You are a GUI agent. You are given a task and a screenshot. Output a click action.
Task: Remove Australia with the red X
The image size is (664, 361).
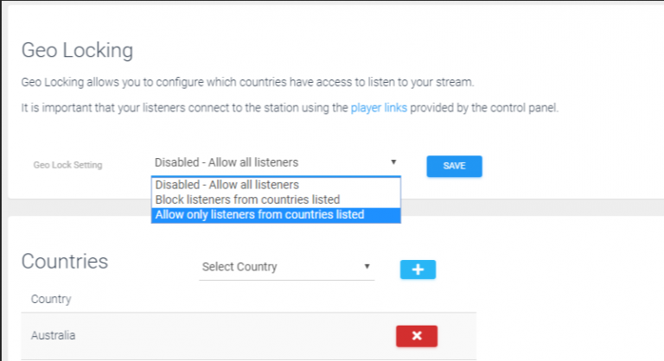pos(417,336)
